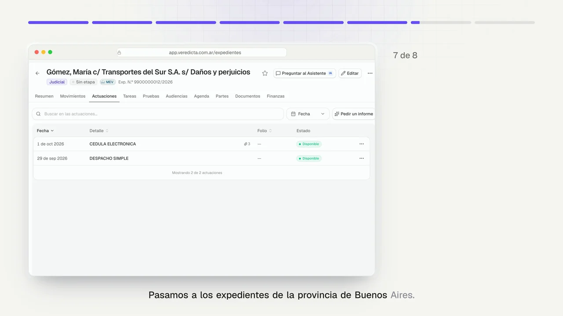Sort by the Folio column header
The image size is (563, 316).
(x=264, y=131)
